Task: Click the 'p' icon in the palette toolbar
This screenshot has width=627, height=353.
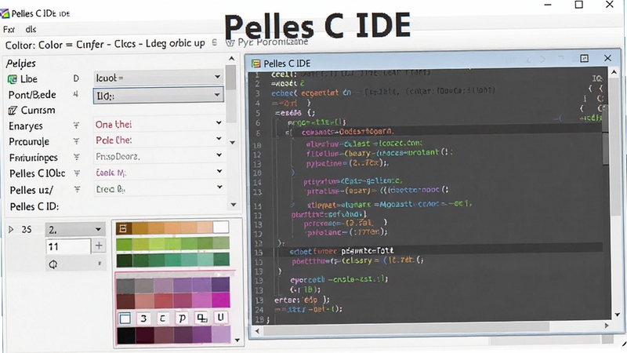Action: [x=182, y=318]
